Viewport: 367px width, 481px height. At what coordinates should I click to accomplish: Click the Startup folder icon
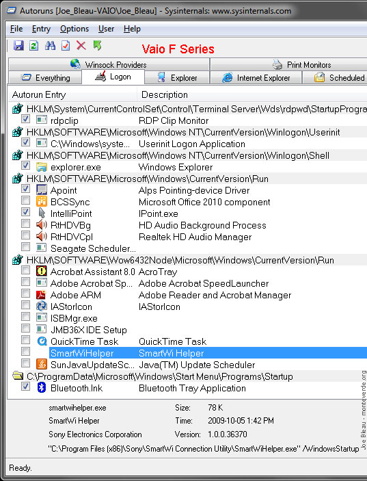pos(18,376)
